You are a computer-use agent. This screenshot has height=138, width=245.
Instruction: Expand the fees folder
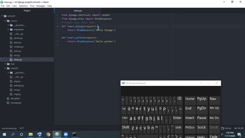pyautogui.click(x=5, y=64)
